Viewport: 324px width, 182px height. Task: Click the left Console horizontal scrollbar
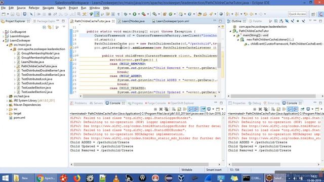pos(141,164)
